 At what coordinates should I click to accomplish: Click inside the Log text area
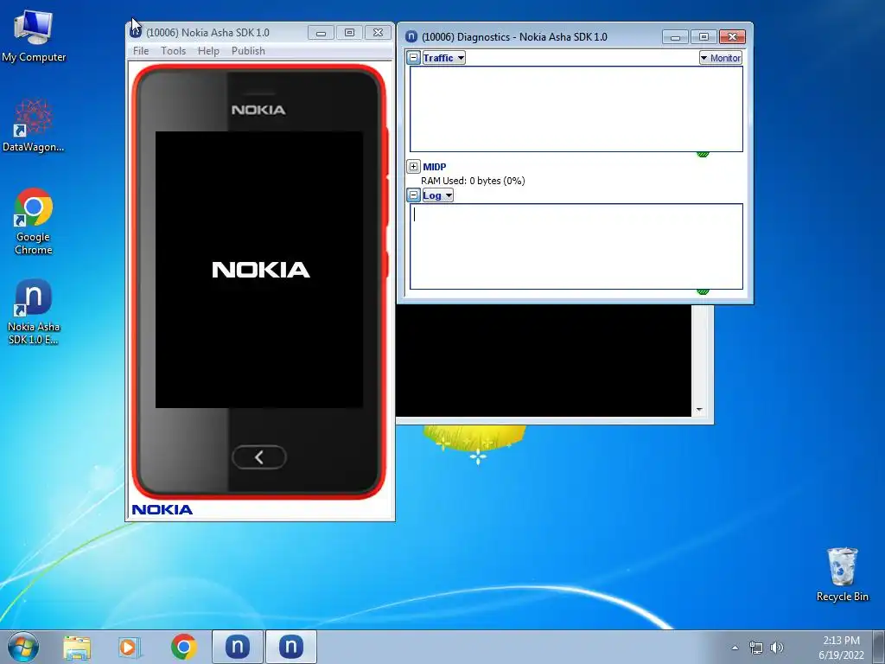tap(576, 246)
